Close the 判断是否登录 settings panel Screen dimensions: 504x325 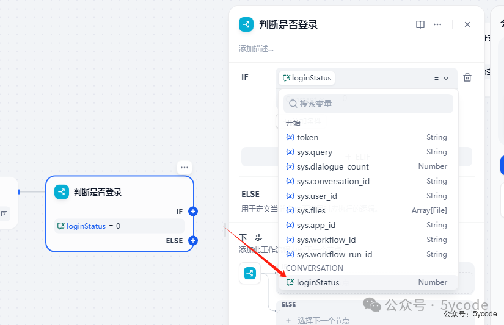click(467, 24)
